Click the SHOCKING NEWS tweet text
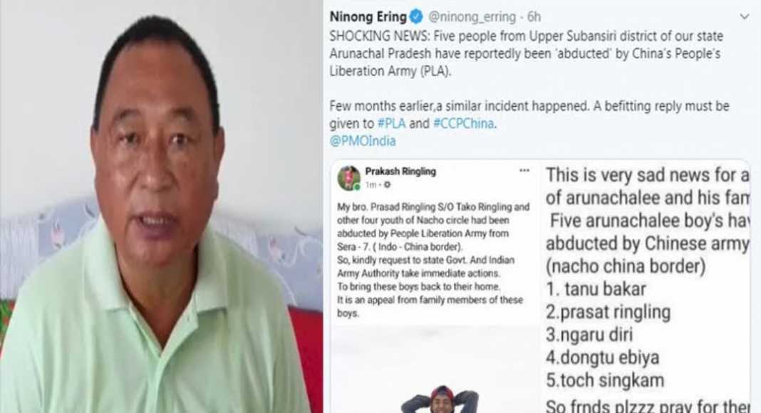The height and width of the screenshot is (413, 761). (526, 53)
